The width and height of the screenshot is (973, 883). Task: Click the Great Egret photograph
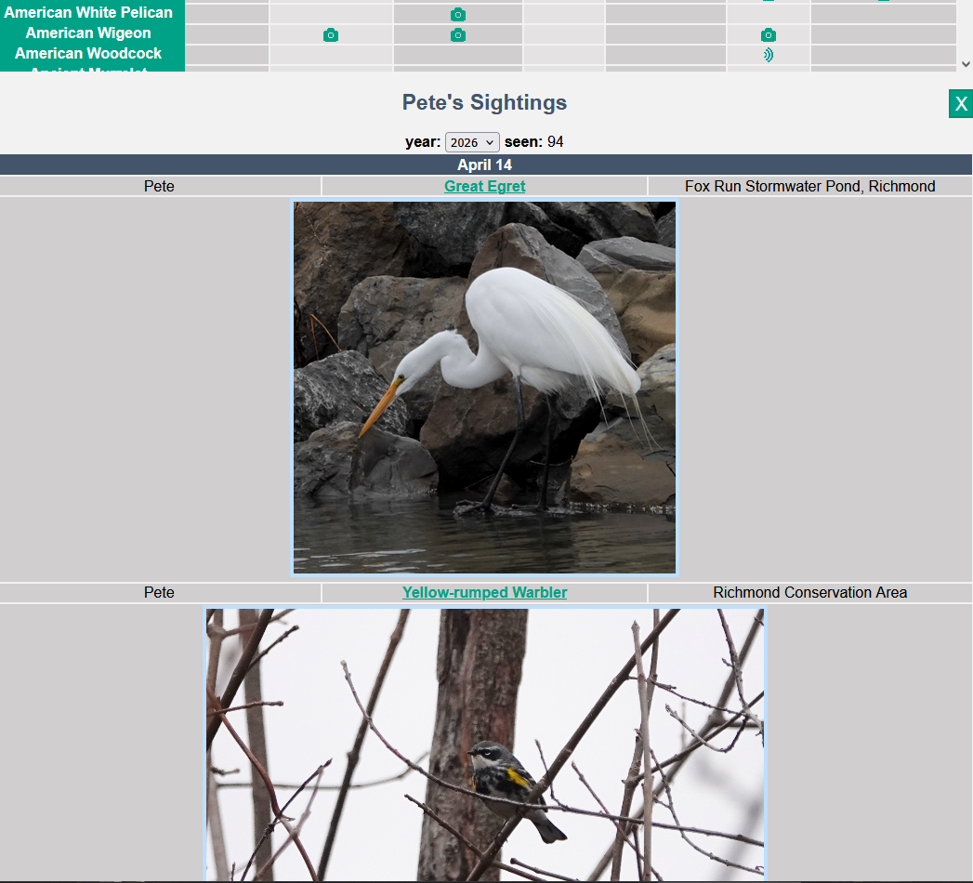tap(484, 387)
